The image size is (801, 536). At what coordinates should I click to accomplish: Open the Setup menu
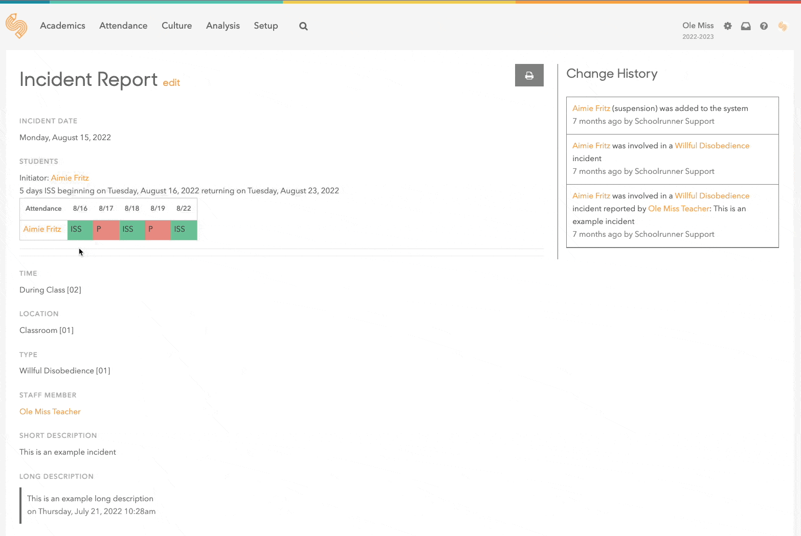click(x=265, y=26)
